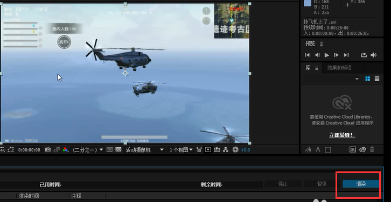391x202 pixels.
Task: Click the export icon in preview panel
Action: pos(364,55)
